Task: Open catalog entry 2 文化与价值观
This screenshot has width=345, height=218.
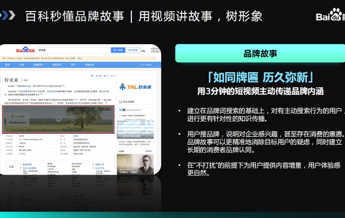Action: [x=28, y=168]
